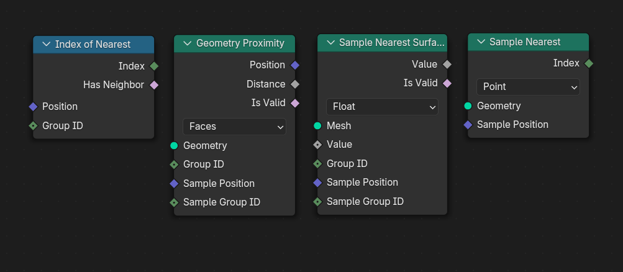623x272 pixels.
Task: Click Sample Group ID socket on Sample Nearest Surface
Action: (317, 202)
